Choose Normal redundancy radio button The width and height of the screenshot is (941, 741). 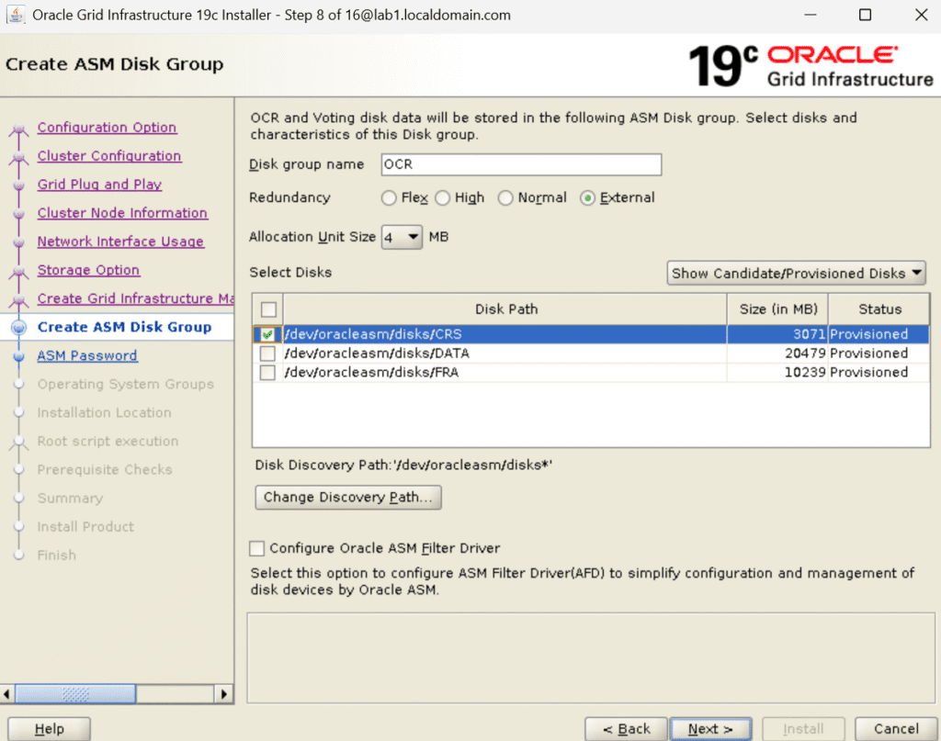505,197
